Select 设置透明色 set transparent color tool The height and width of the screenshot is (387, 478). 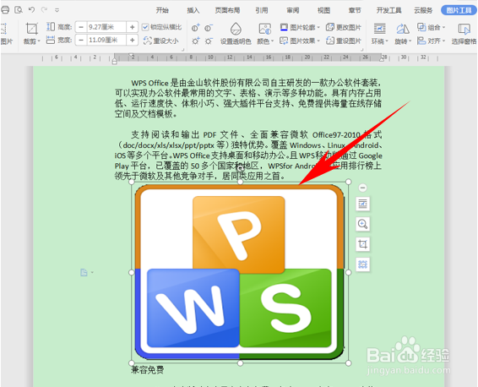click(236, 34)
